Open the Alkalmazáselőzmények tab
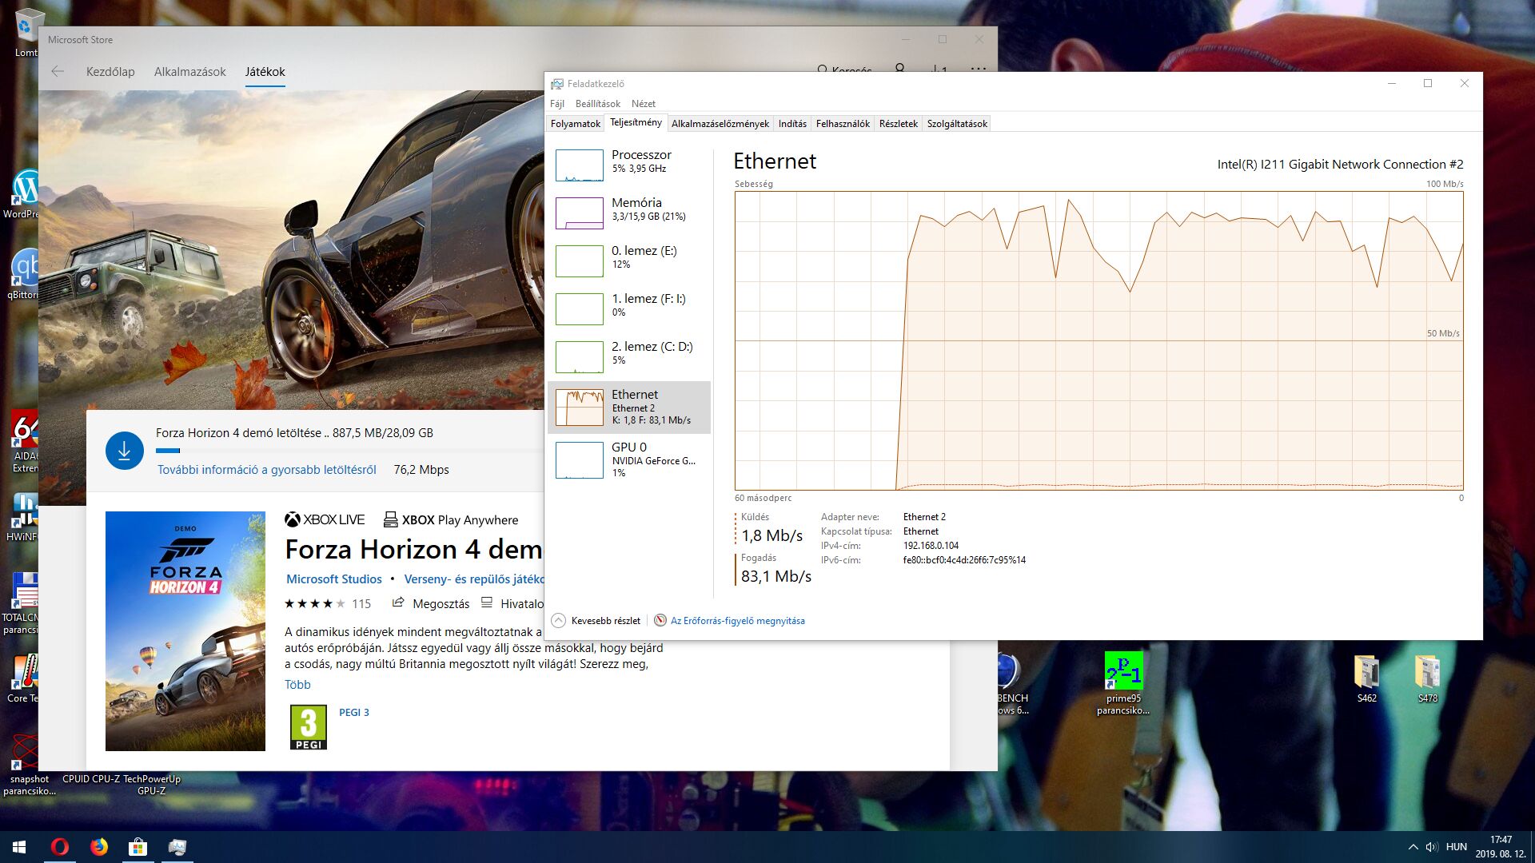Viewport: 1535px width, 863px height. click(x=720, y=124)
